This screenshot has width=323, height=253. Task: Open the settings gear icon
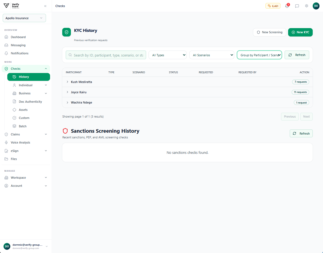306,6
